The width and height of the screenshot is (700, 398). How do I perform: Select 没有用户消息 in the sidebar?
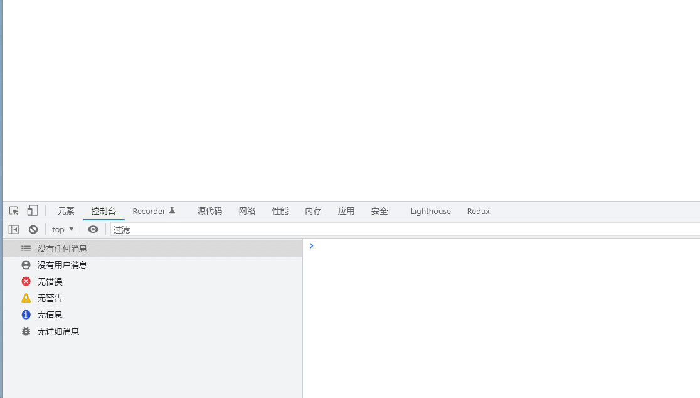[152, 265]
